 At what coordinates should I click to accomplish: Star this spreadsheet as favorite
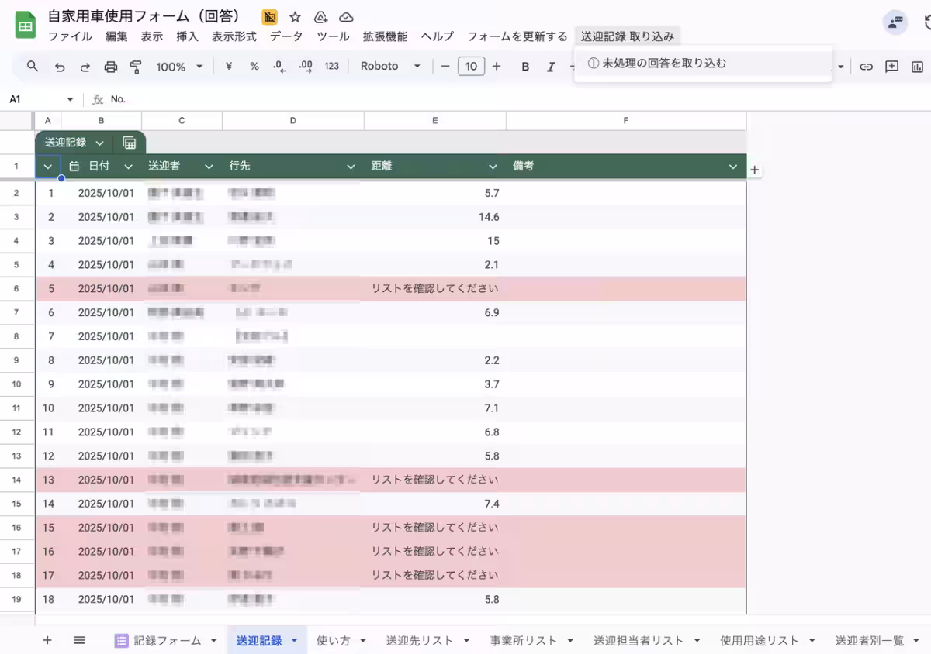point(294,15)
